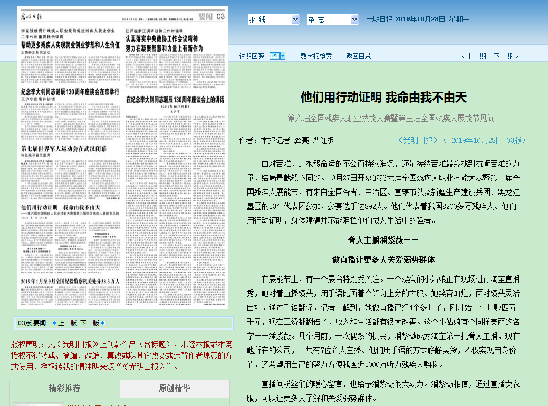Go to previous issue via 上一期
Viewport: 548px width, 406px height.
coord(476,56)
